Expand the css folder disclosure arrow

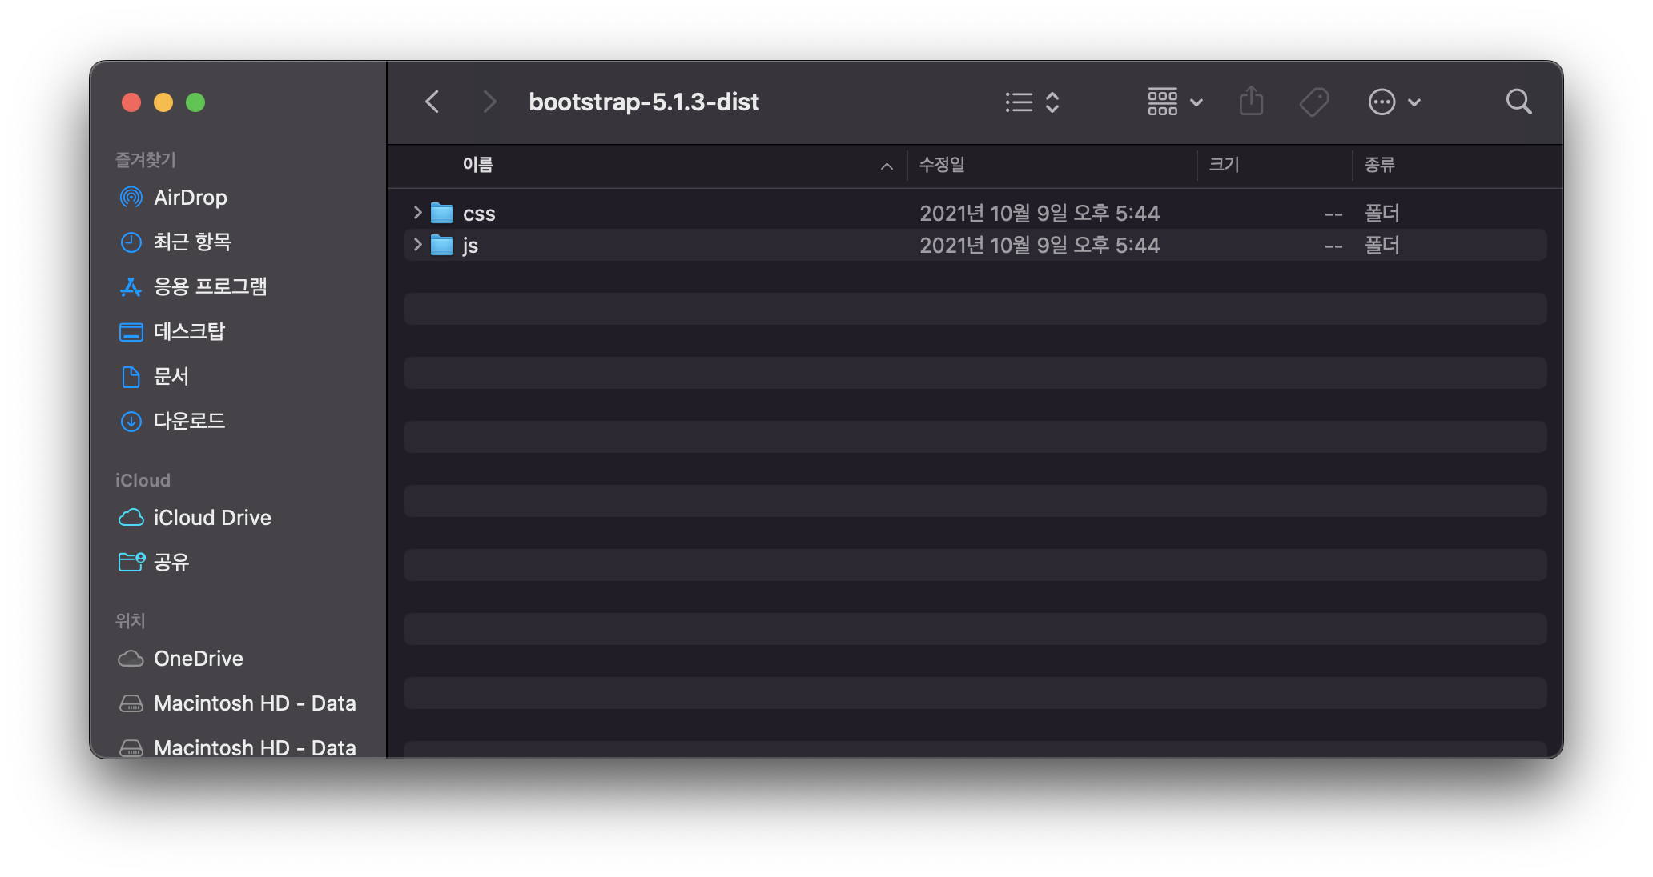coord(417,213)
